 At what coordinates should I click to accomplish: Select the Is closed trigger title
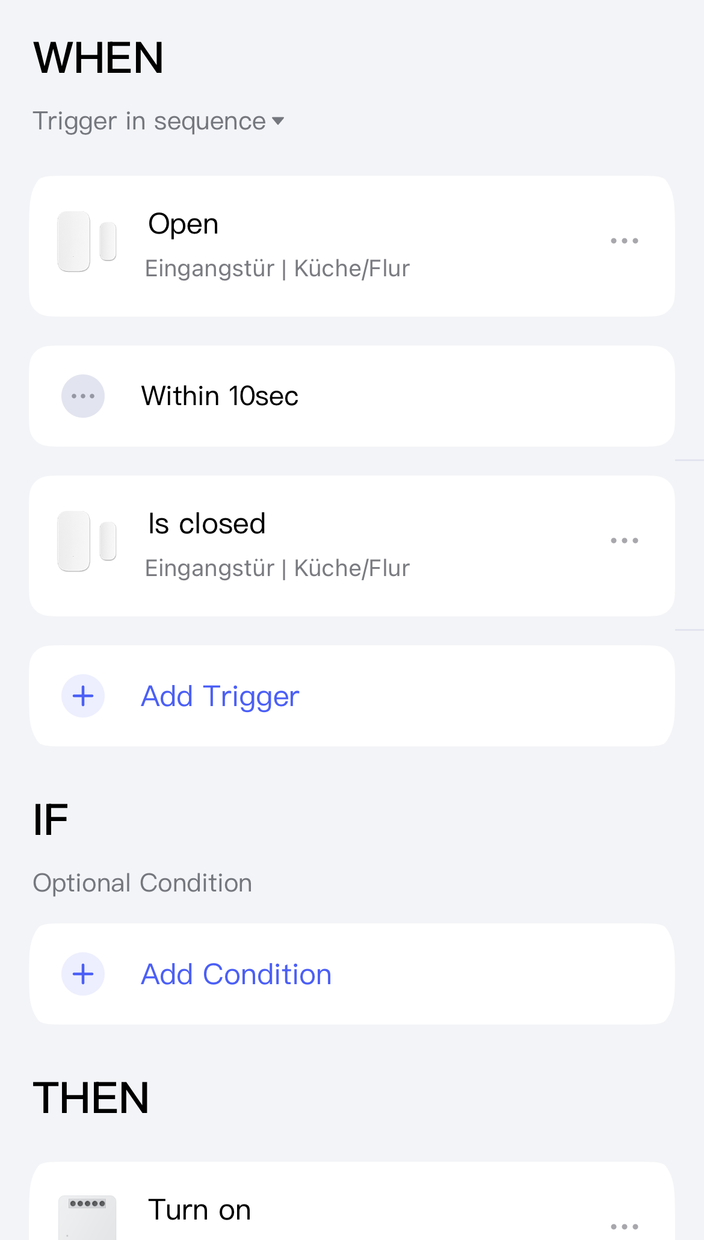[206, 524]
